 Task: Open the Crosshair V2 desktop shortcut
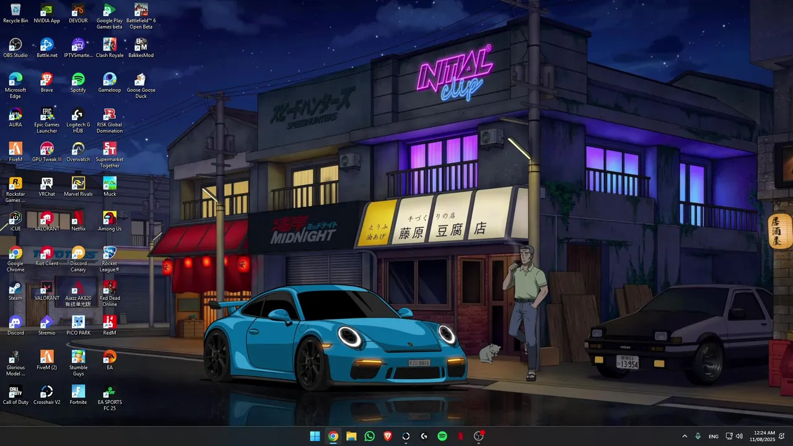click(x=47, y=395)
